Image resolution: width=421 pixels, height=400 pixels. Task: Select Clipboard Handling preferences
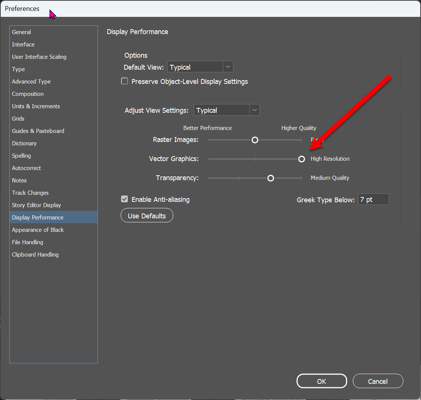click(x=35, y=254)
